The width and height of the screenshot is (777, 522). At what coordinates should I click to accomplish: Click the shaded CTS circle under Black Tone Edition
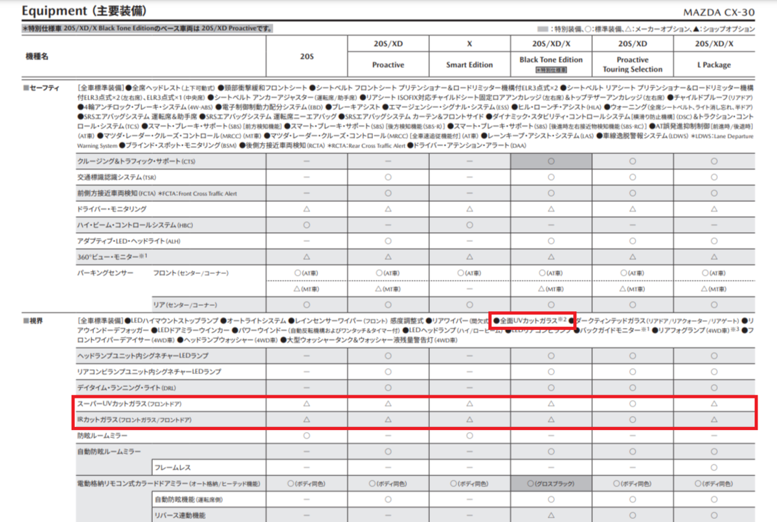[551, 161]
